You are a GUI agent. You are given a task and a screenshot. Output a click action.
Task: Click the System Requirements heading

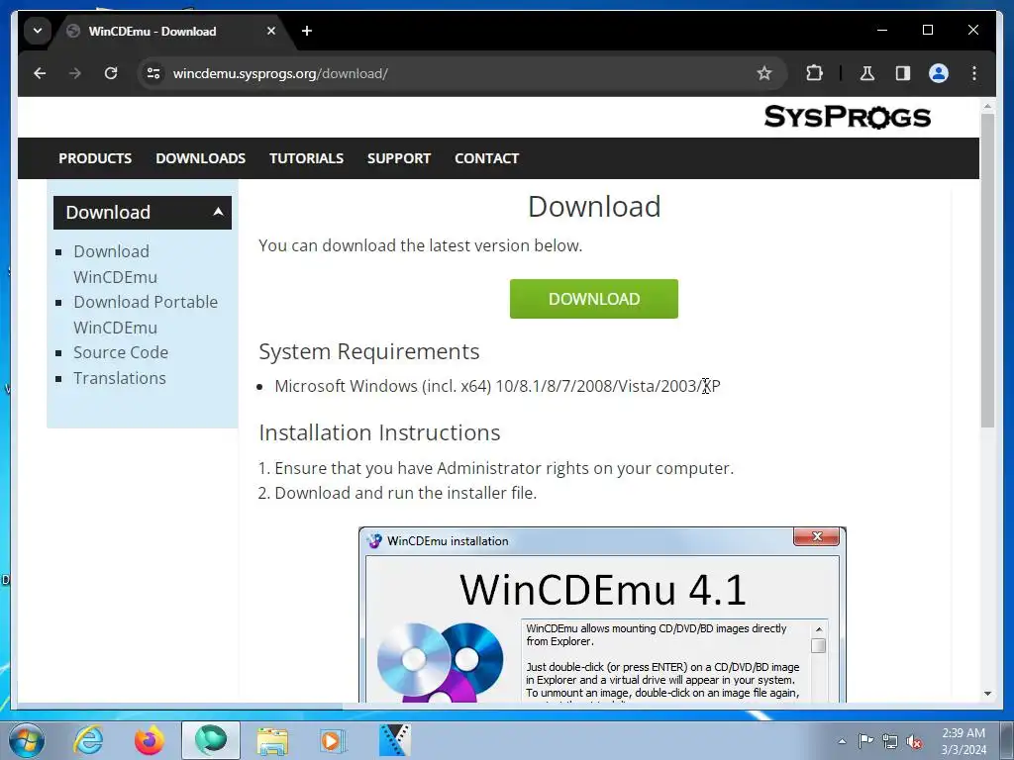coord(369,351)
